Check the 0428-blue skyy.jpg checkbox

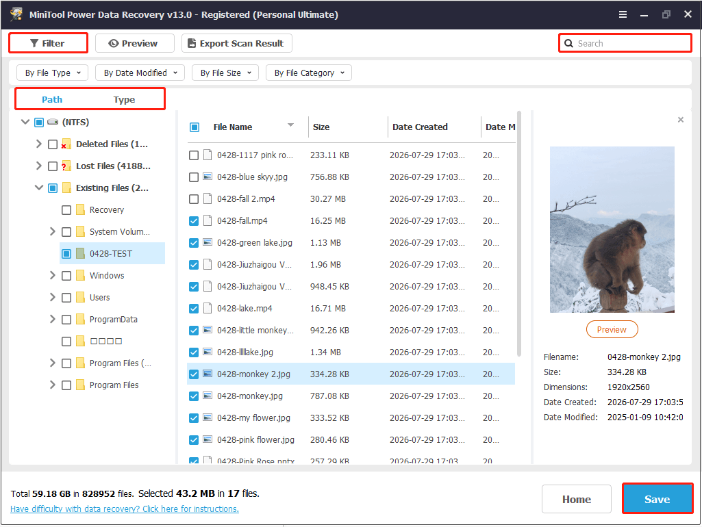pyautogui.click(x=194, y=177)
